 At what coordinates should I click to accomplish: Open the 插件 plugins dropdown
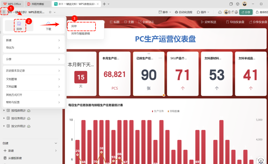pyautogui.click(x=203, y=12)
